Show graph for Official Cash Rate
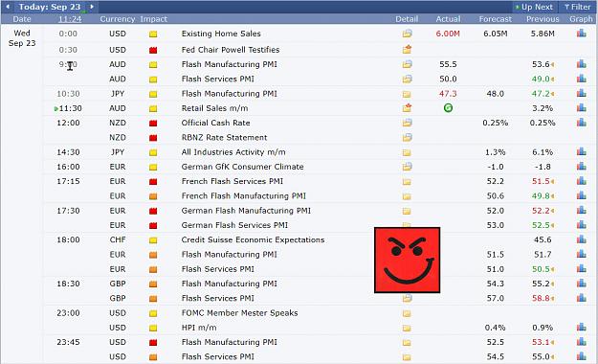Viewport: 598px width, 364px height. (x=581, y=123)
